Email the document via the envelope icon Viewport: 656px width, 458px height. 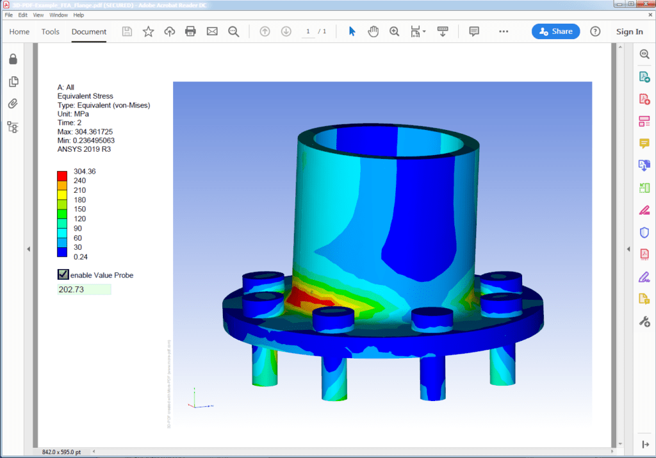point(212,31)
